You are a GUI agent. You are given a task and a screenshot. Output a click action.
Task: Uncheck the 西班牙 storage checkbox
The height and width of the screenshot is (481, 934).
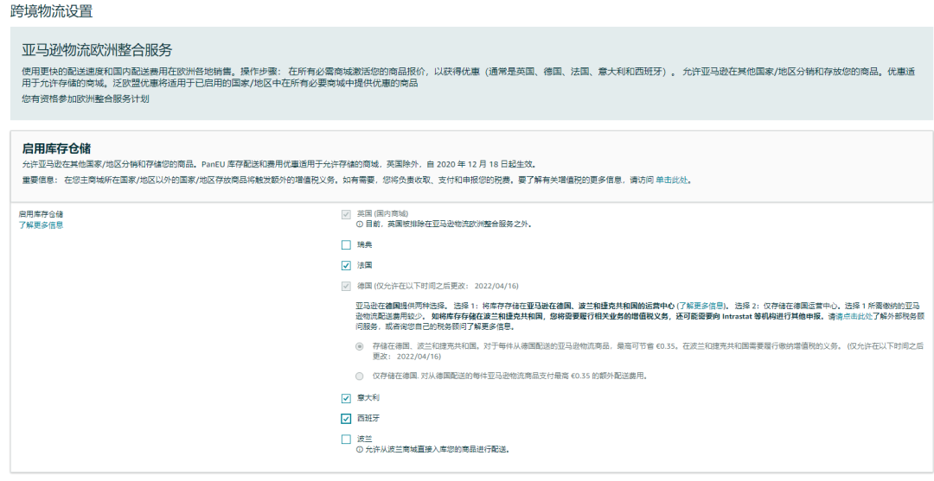click(346, 419)
